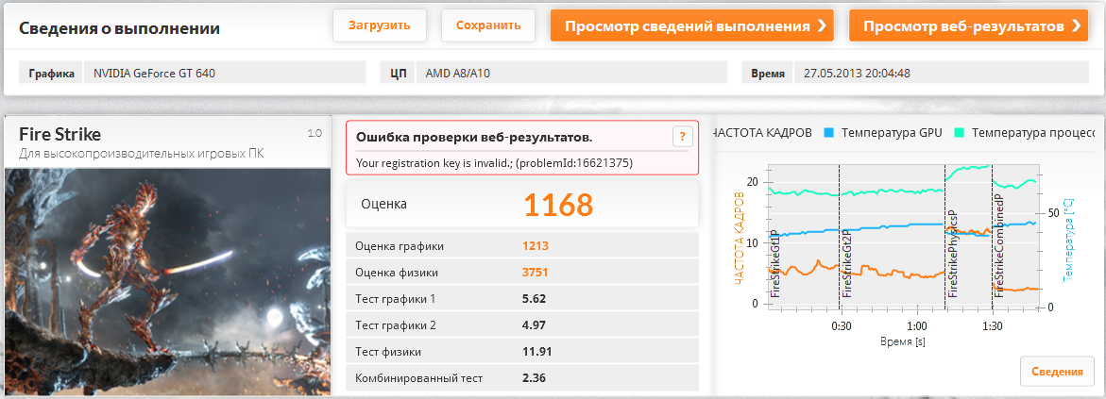Click the Тест графики 1 row
This screenshot has width=1106, height=399.
coord(522,299)
